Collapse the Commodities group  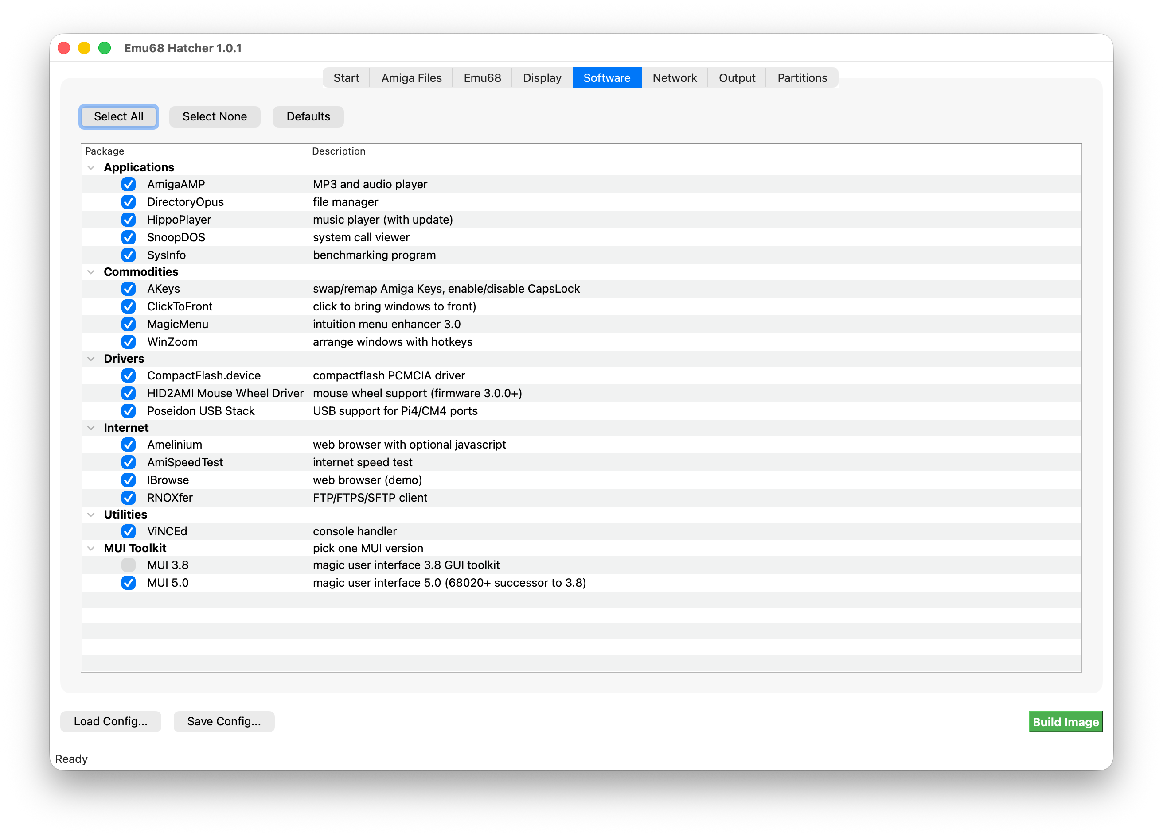pyautogui.click(x=91, y=272)
